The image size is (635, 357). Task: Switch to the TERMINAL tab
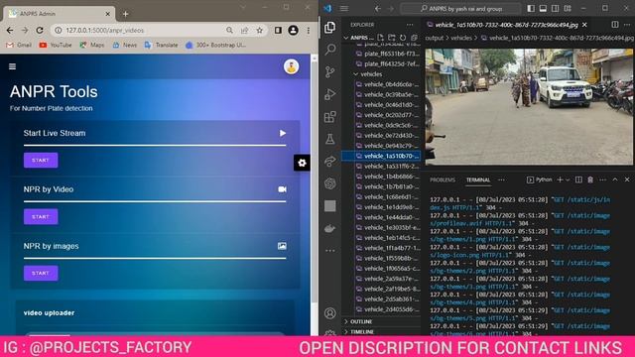click(x=478, y=179)
